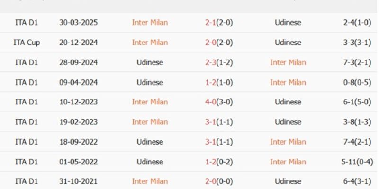Viewport: 379px width, 189px height.
Task: Open the 2-1(2-0) match score
Action: point(219,23)
